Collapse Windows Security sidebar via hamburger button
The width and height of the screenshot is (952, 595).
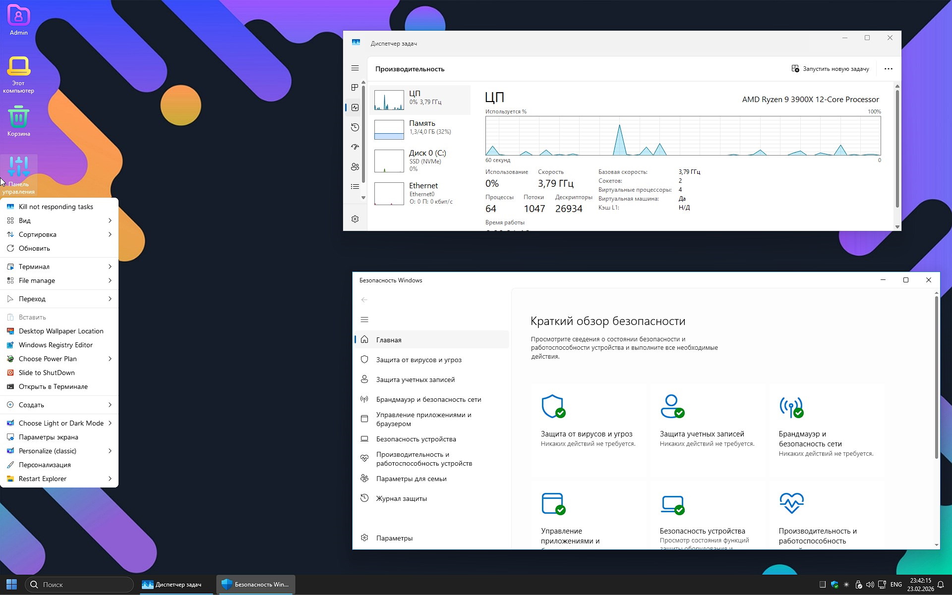[365, 319]
